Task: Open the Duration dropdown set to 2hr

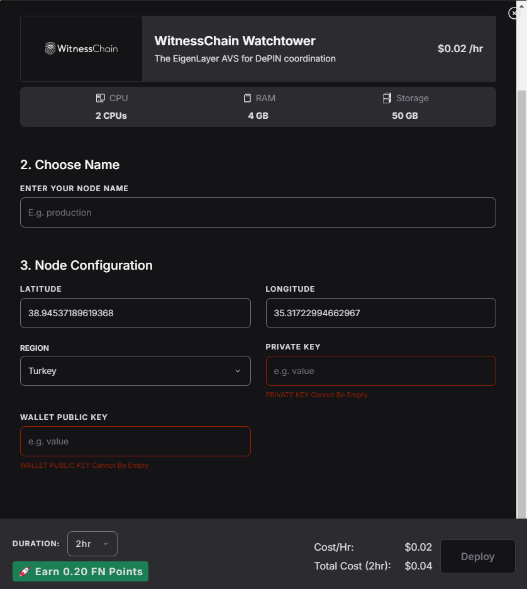Action: click(92, 544)
